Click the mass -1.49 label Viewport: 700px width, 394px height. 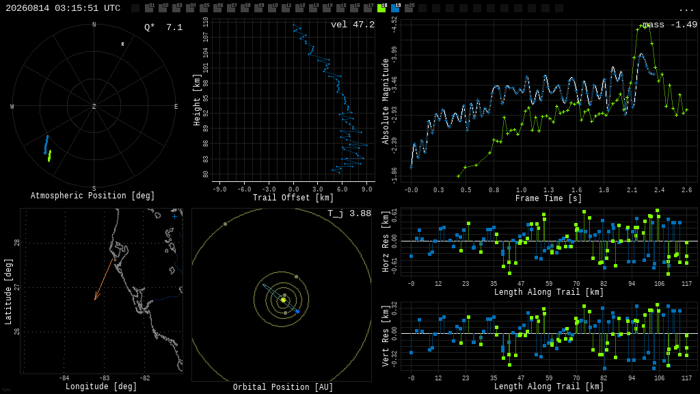click(670, 25)
